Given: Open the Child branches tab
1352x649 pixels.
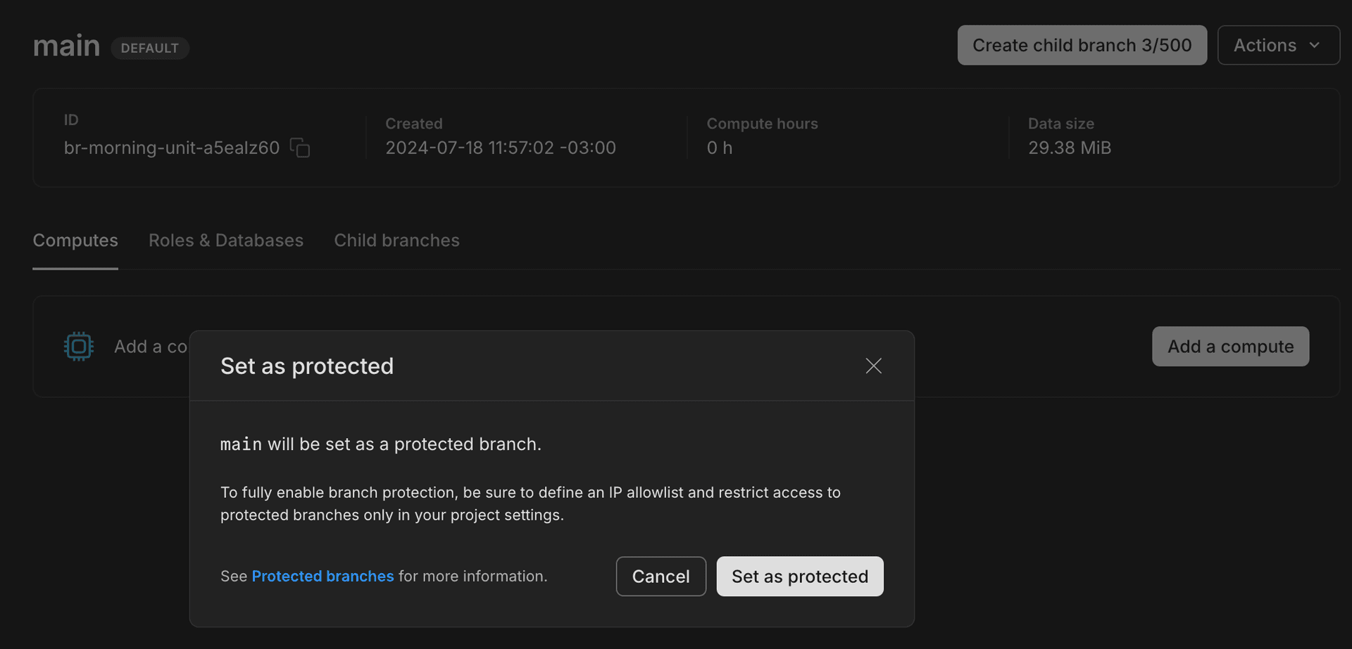Looking at the screenshot, I should pyautogui.click(x=396, y=240).
